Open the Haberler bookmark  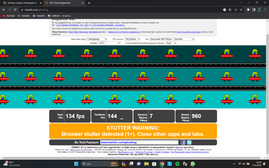coord(39,16)
